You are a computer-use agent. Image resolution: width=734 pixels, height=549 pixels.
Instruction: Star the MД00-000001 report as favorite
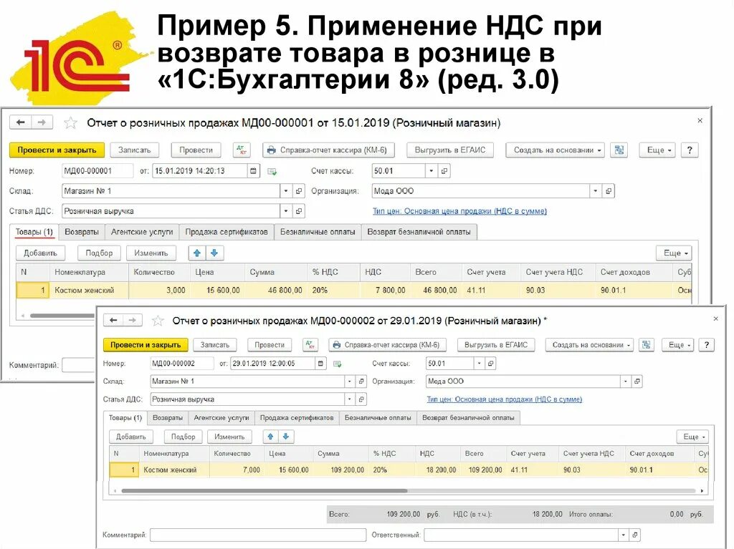click(x=70, y=123)
